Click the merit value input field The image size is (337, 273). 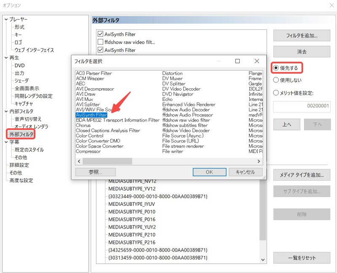pos(302,107)
